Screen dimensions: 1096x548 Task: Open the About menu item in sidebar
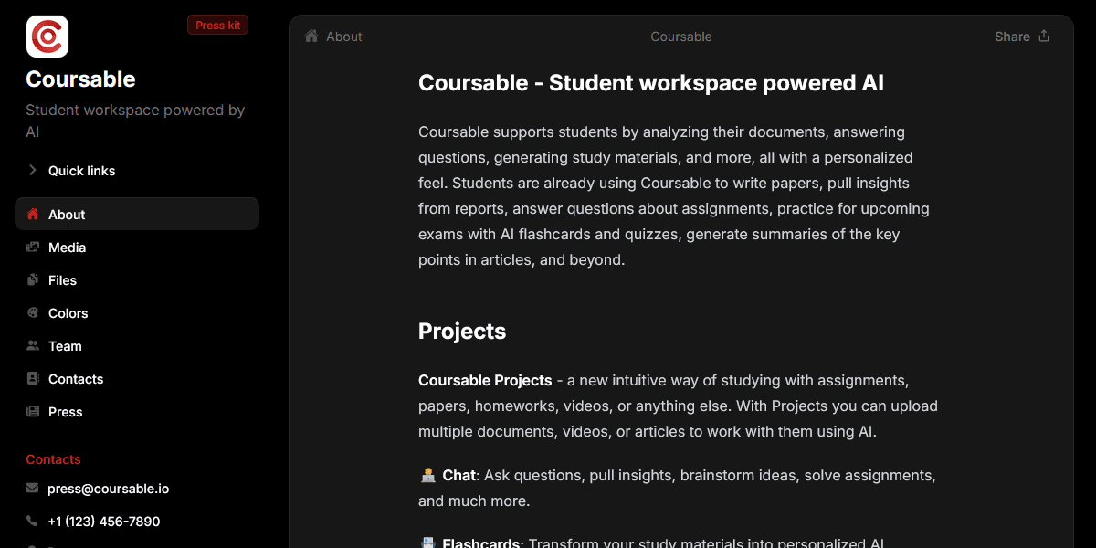(67, 215)
